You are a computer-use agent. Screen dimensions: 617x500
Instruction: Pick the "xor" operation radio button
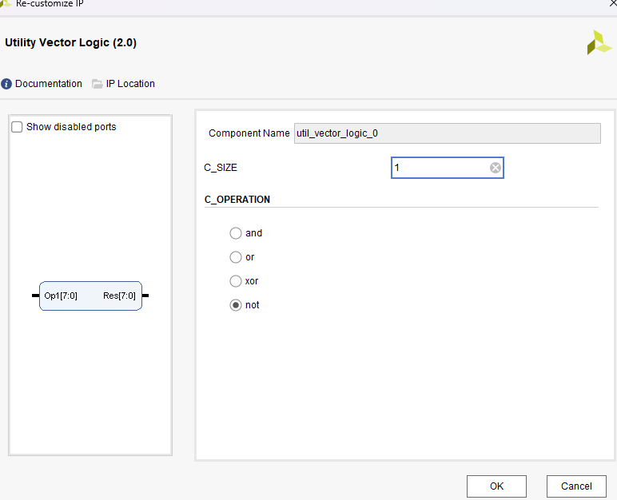click(236, 281)
